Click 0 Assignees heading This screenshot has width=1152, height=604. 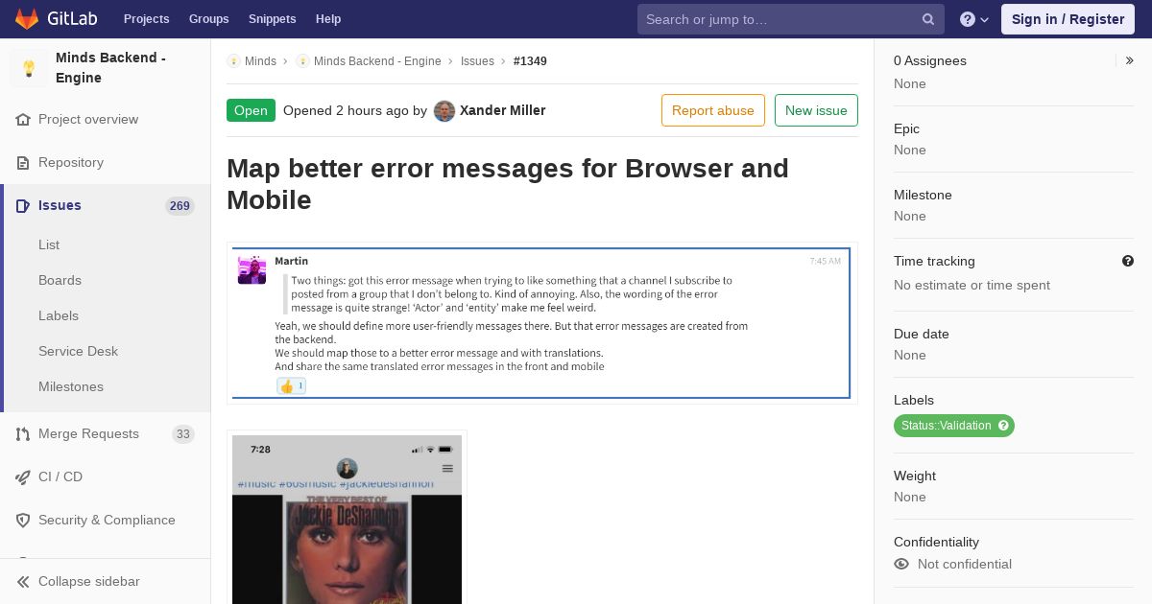coord(930,60)
